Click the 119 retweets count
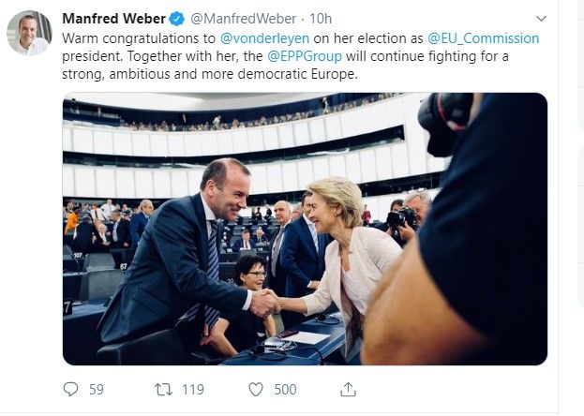Viewport: 584px width, 416px height. [x=193, y=390]
